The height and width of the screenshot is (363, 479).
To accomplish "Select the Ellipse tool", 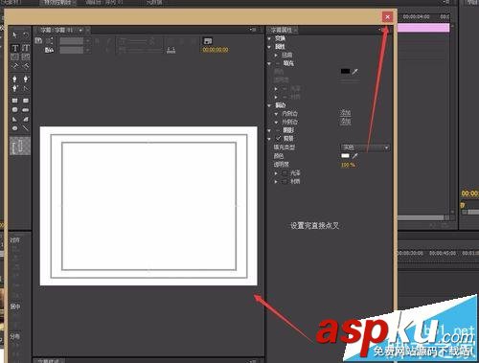I will [14, 128].
